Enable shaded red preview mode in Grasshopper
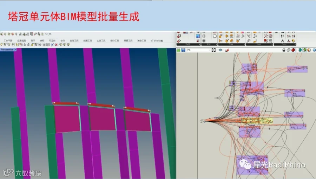 (293, 50)
